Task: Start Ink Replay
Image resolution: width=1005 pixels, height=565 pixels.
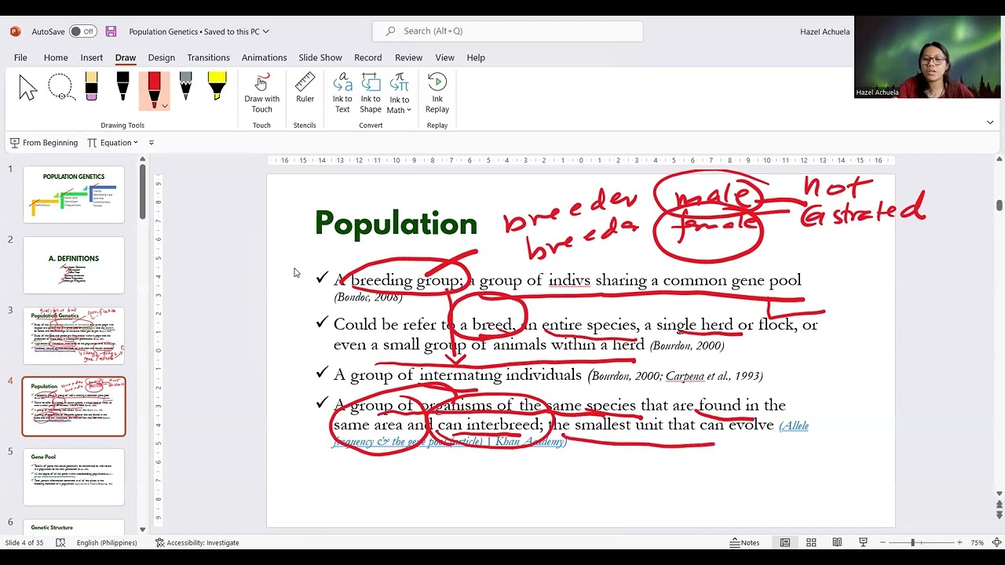Action: click(437, 93)
